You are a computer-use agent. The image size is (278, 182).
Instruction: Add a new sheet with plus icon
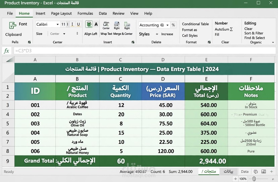click(271, 171)
